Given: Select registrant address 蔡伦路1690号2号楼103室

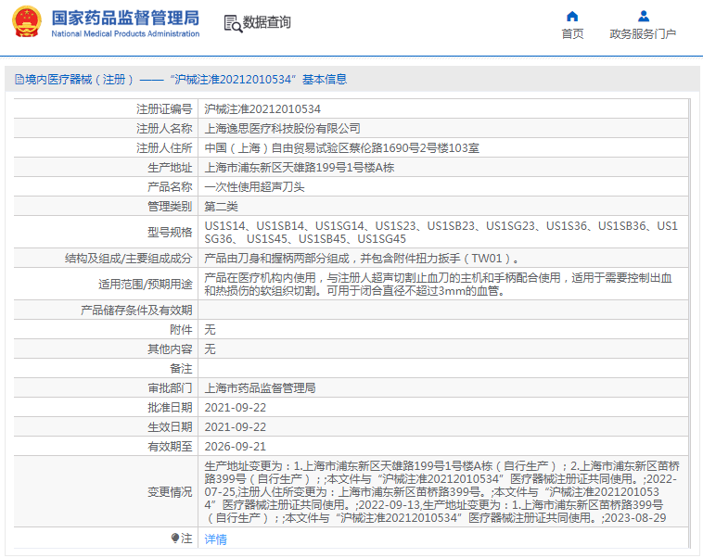Looking at the screenshot, I should point(342,148).
